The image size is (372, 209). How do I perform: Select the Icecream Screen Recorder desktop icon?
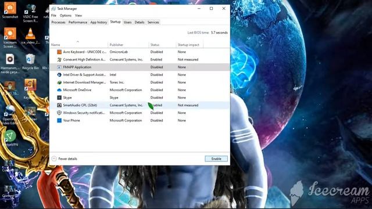click(10, 37)
